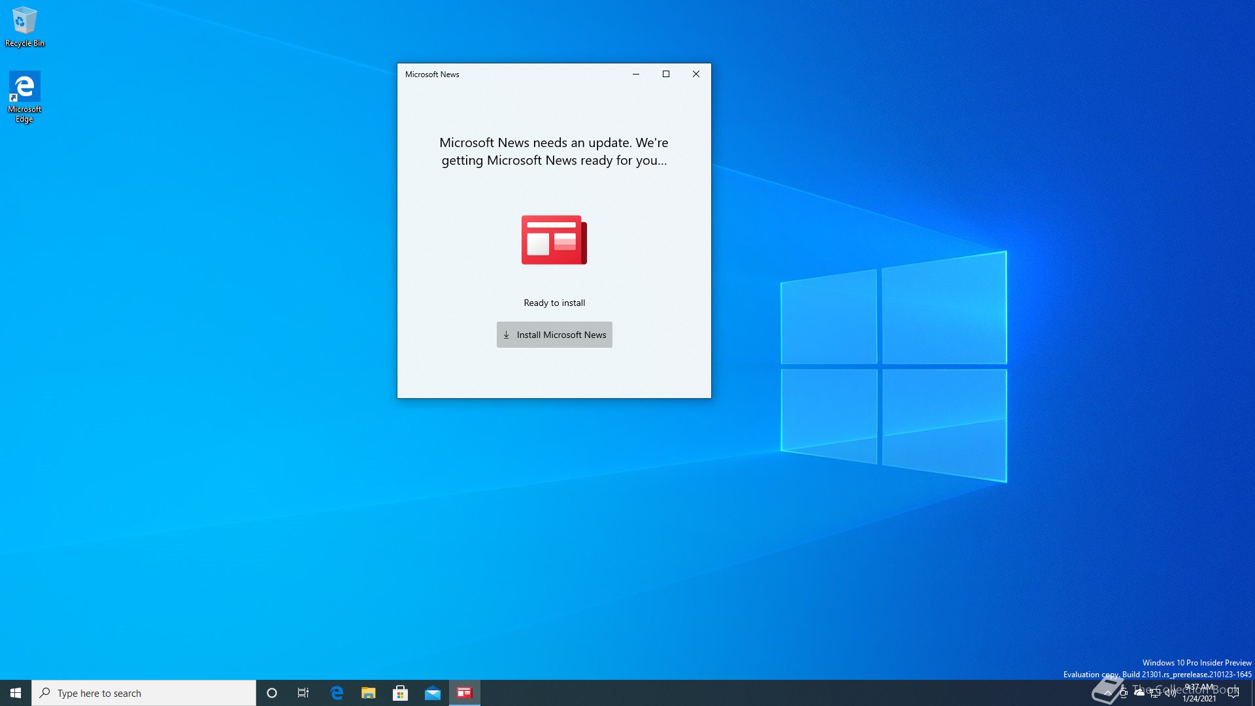The width and height of the screenshot is (1255, 706).
Task: Click the Show desktop sliver at the taskbar edge
Action: [1252, 693]
